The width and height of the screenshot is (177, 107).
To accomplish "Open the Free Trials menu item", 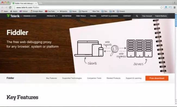I will (81, 16).
